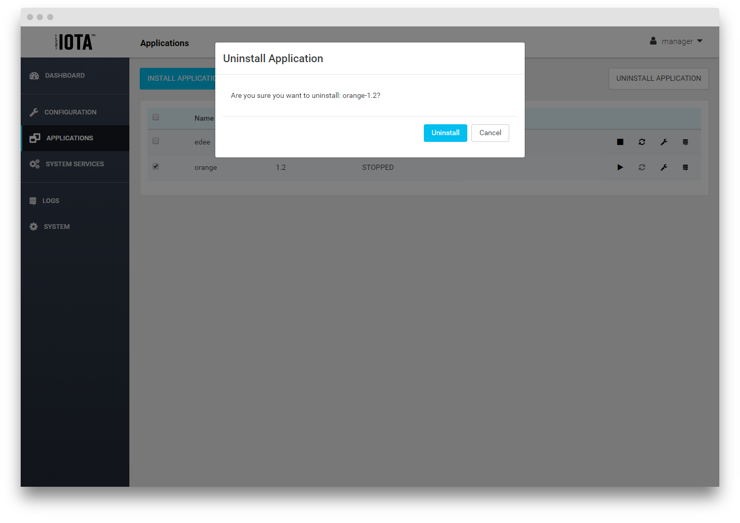This screenshot has height=523, width=740.
Task: Open System settings in sidebar
Action: pos(56,227)
